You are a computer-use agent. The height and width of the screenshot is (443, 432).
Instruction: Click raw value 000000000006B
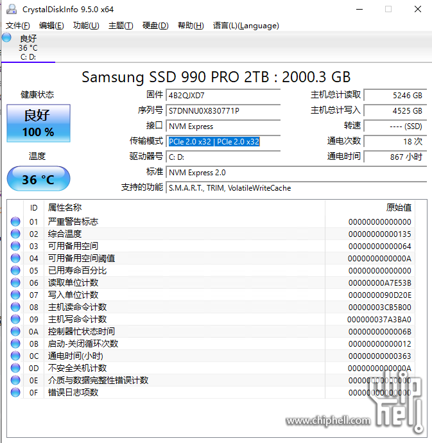(380, 331)
